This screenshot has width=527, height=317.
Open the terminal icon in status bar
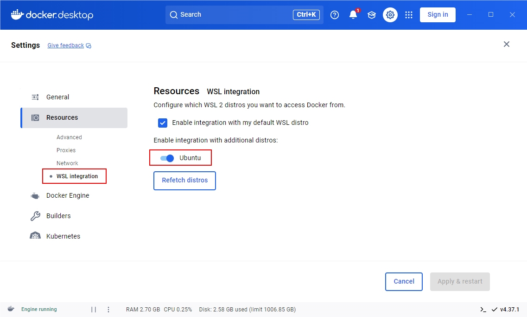483,309
